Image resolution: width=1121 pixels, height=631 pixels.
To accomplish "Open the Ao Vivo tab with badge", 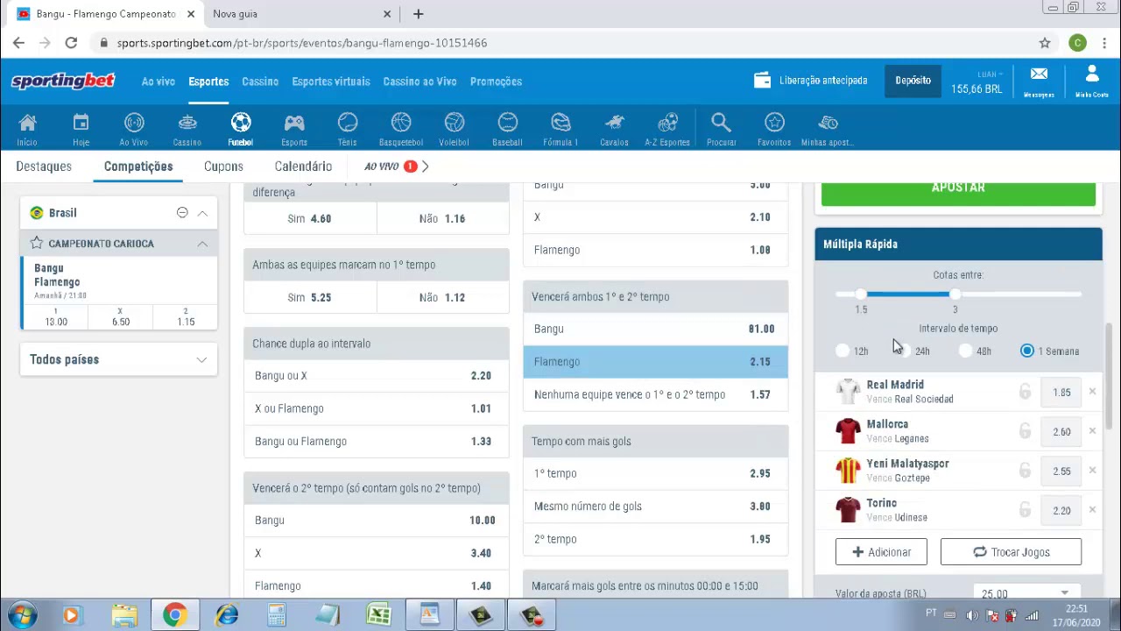I will coord(390,167).
